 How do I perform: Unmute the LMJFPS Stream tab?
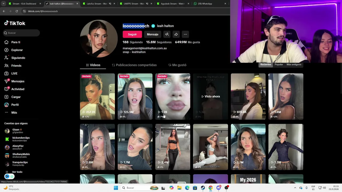click(147, 4)
